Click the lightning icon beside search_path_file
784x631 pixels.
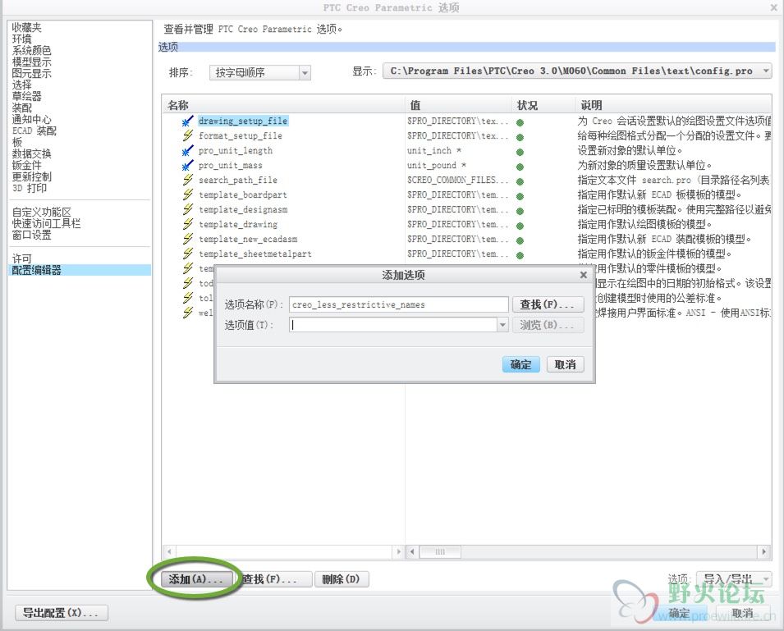click(187, 180)
